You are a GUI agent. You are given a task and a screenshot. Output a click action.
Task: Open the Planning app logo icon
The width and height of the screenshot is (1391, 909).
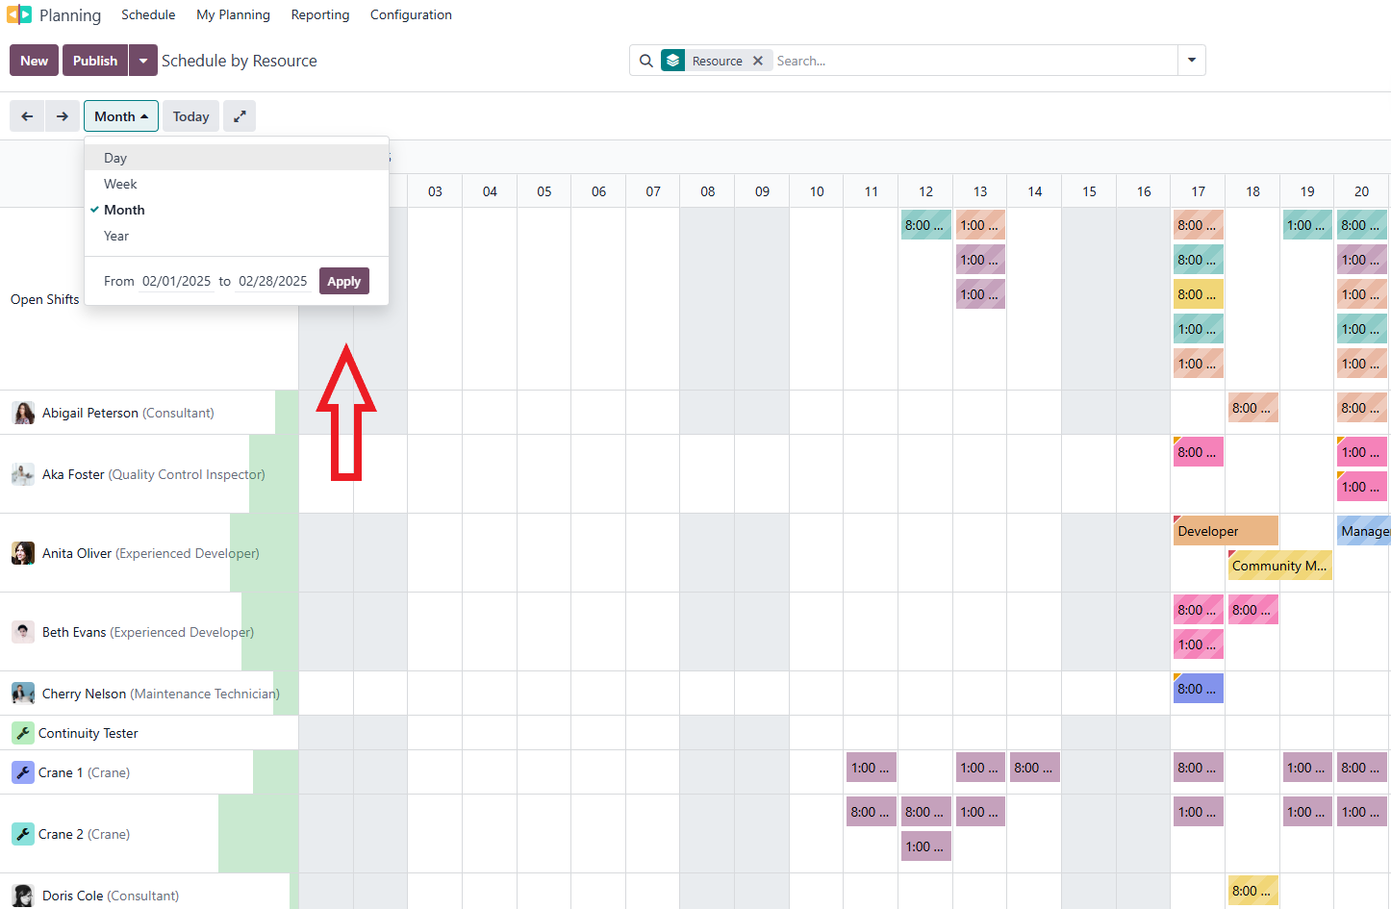tap(19, 14)
